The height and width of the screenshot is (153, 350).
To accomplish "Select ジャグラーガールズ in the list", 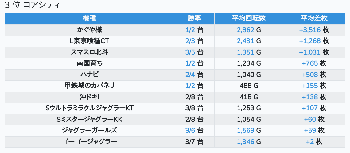I will click(x=89, y=131).
